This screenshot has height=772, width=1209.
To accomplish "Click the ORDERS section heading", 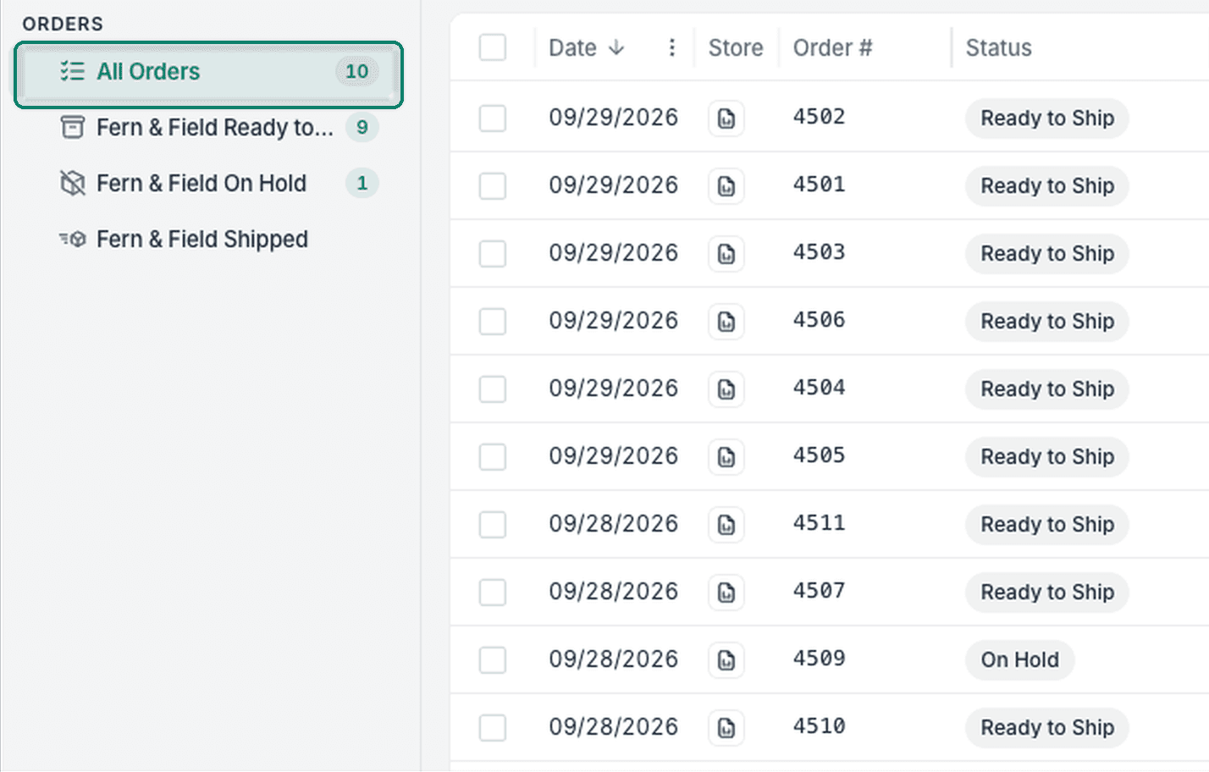I will 63,24.
